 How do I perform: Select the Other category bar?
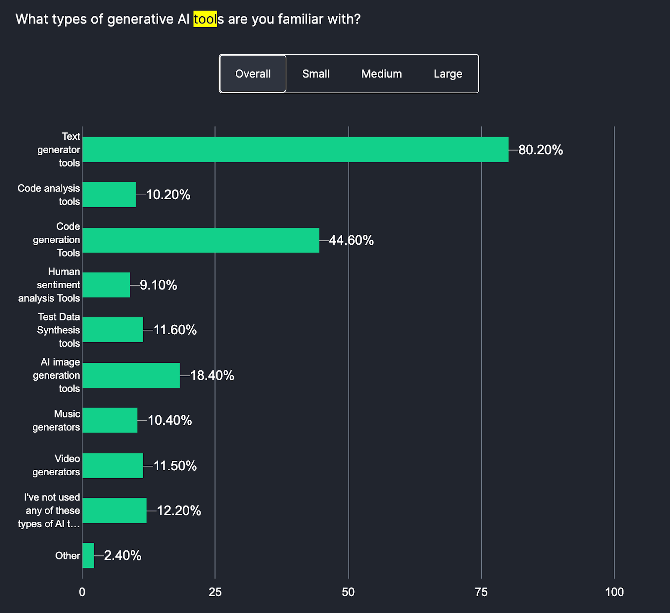click(88, 555)
